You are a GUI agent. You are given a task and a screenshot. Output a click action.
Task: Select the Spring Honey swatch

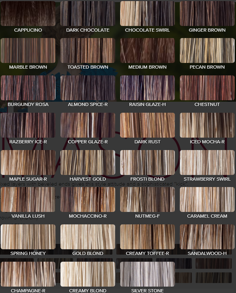pyautogui.click(x=28, y=237)
